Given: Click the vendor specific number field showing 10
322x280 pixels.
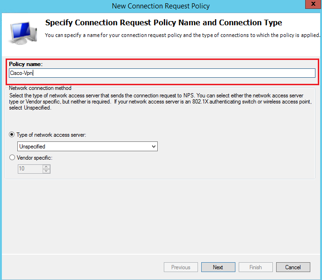Looking at the screenshot, I should click(29, 169).
